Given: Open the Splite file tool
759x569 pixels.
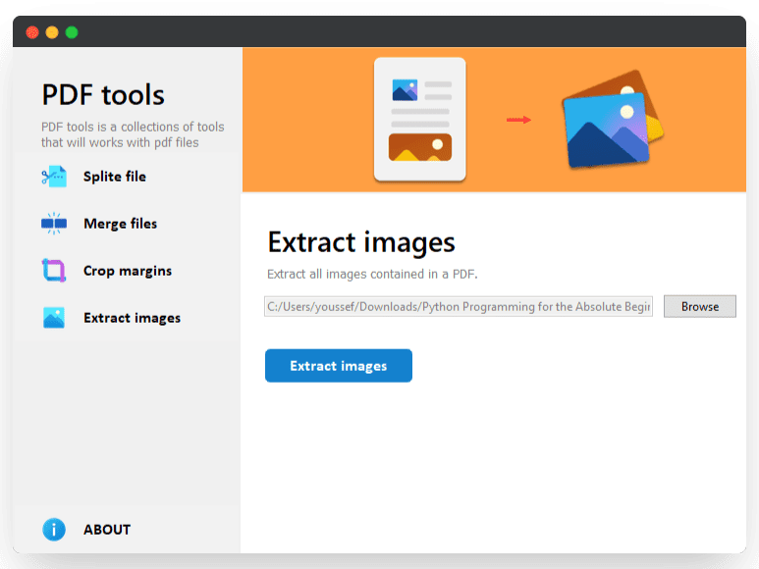Looking at the screenshot, I should point(115,177).
